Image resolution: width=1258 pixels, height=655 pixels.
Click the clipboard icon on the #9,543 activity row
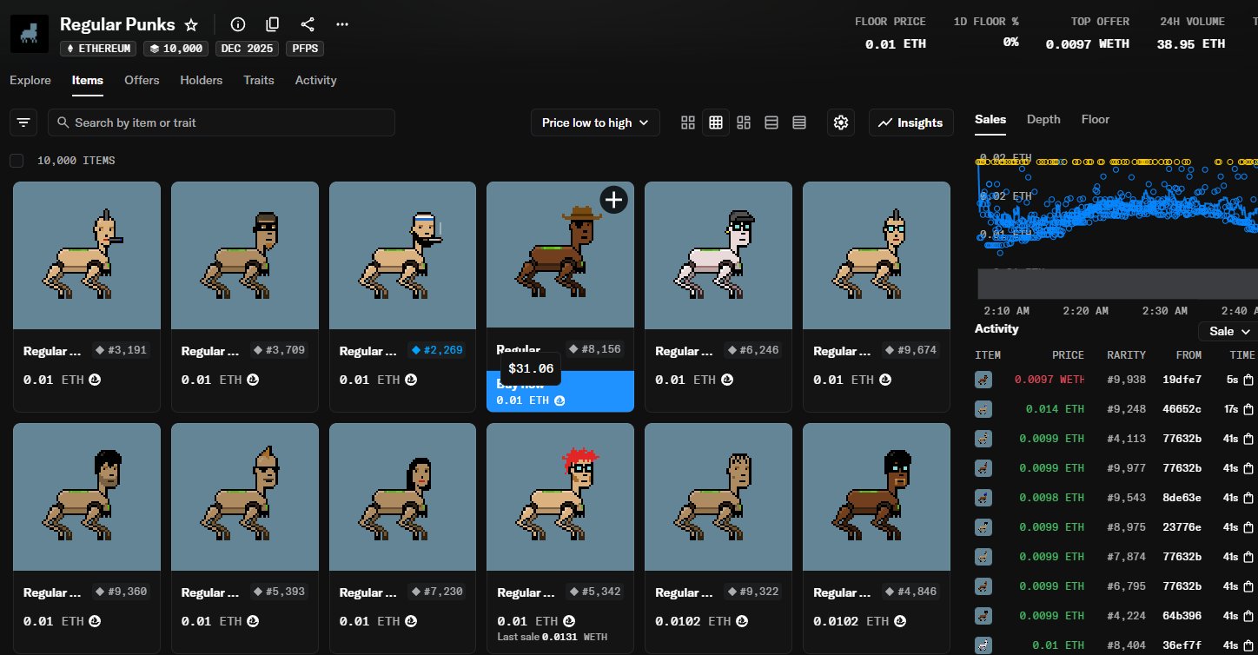pos(1248,498)
